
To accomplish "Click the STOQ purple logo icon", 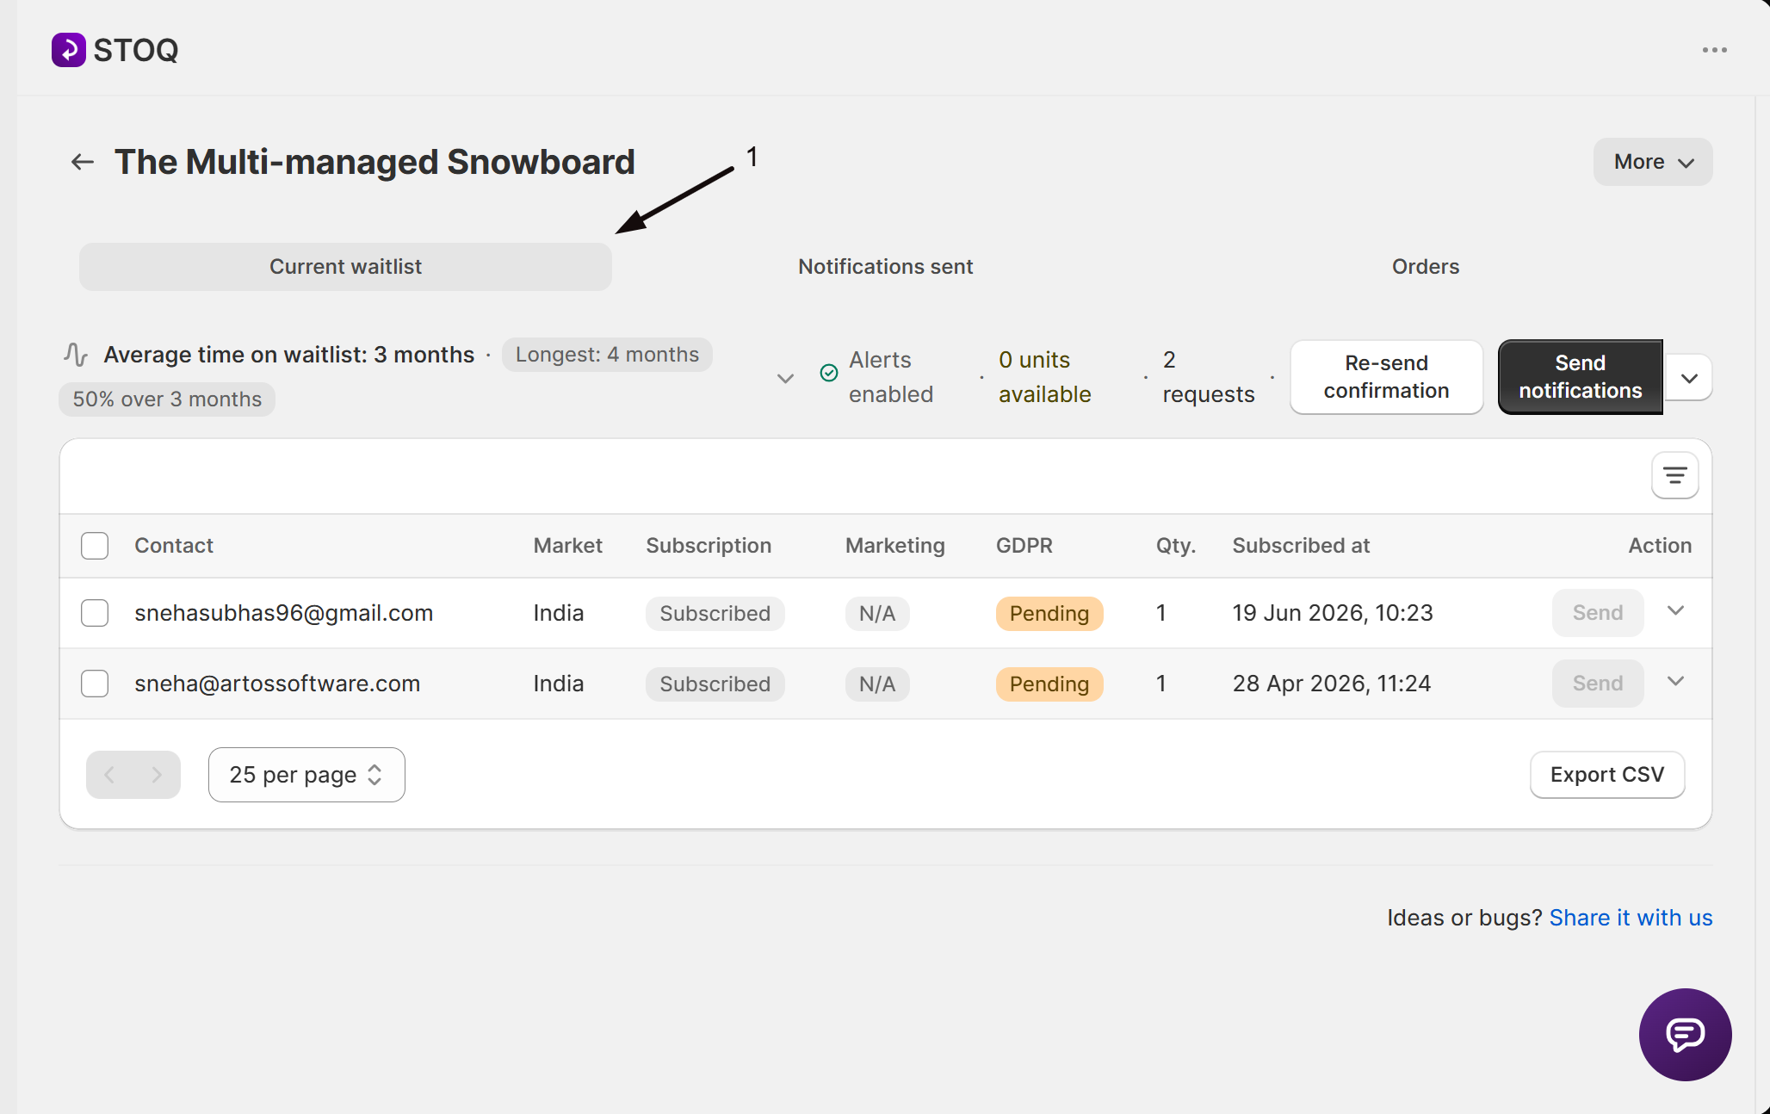I will click(68, 50).
